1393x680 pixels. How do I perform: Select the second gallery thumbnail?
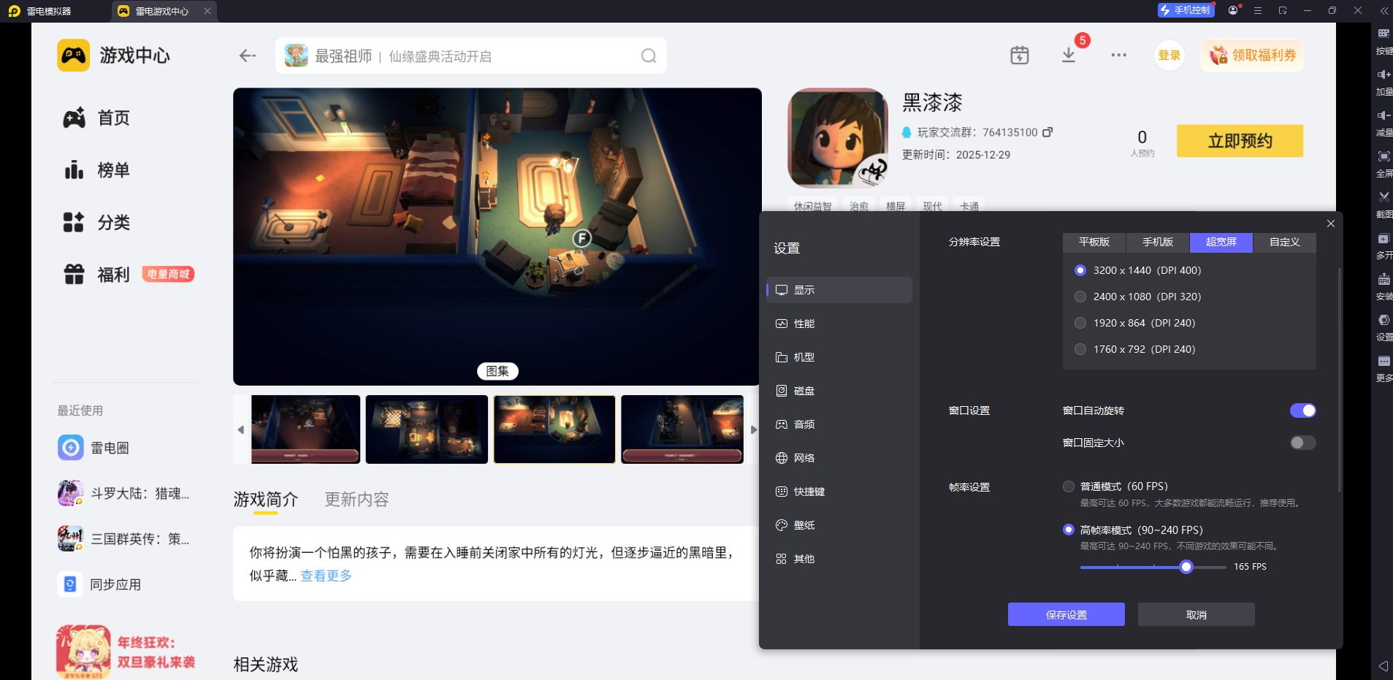[x=427, y=429]
